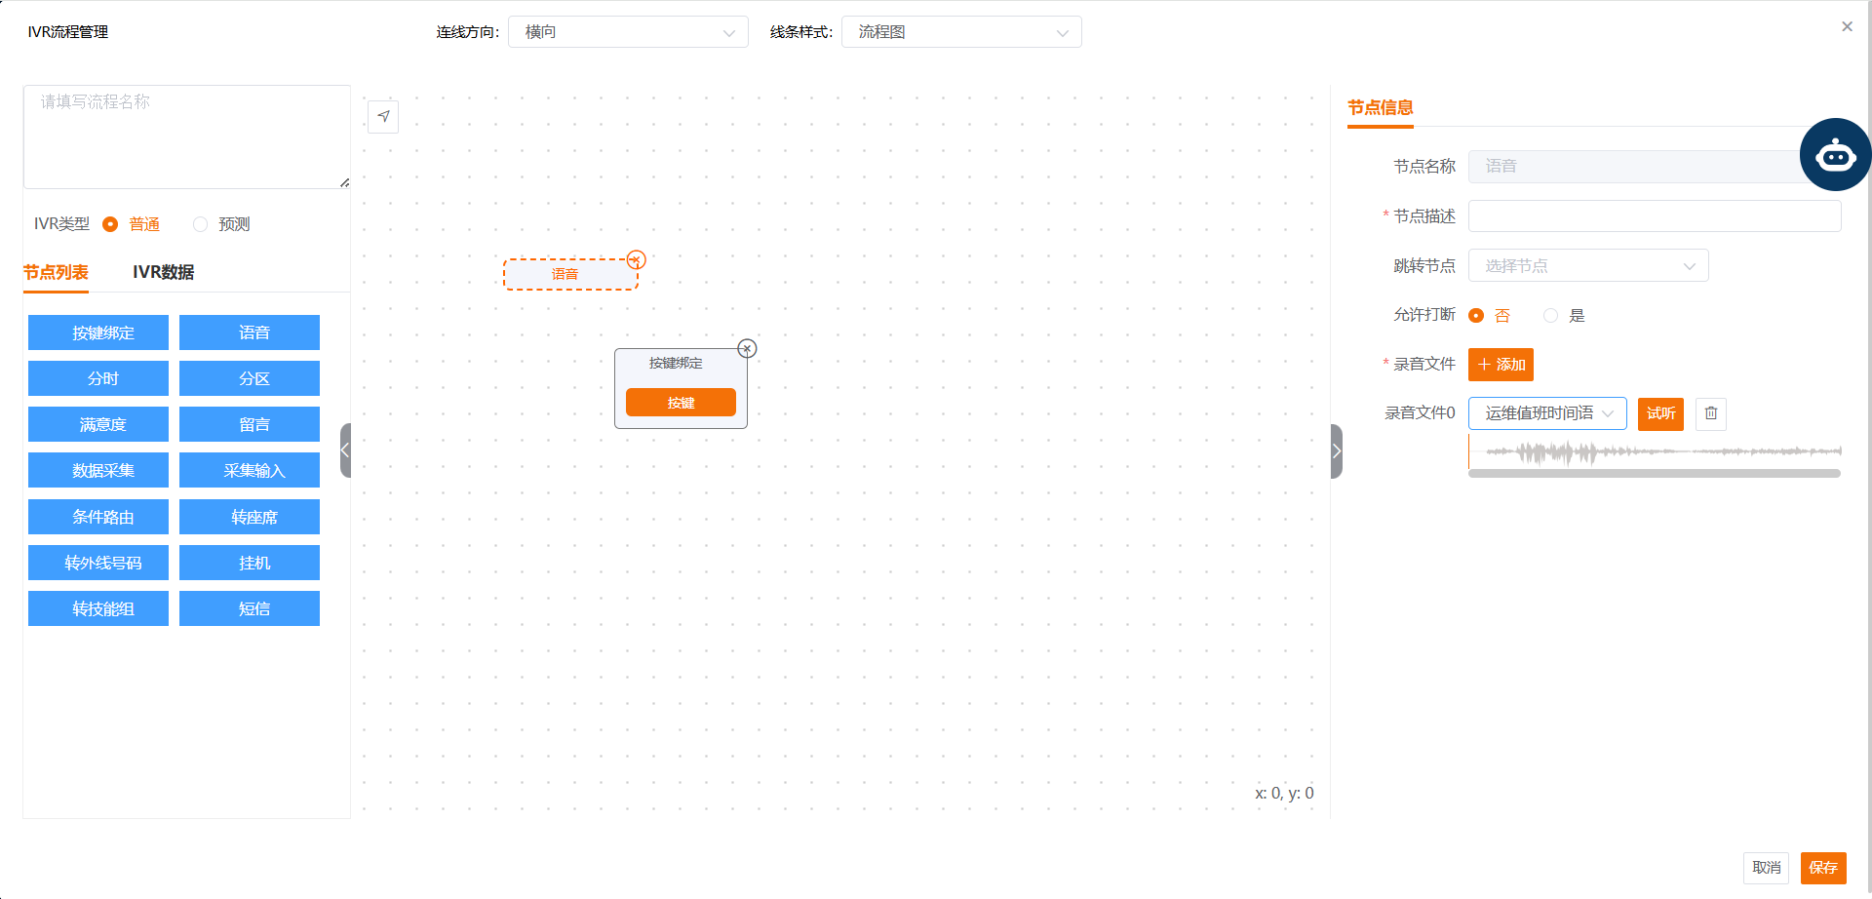Screen dimensions: 1872x899
Task: Focus the 节点描述 input field
Action: point(1654,216)
